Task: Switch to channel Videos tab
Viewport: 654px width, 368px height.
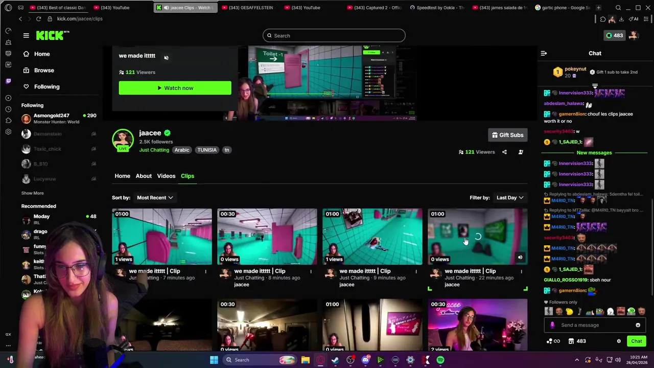Action: [166, 176]
